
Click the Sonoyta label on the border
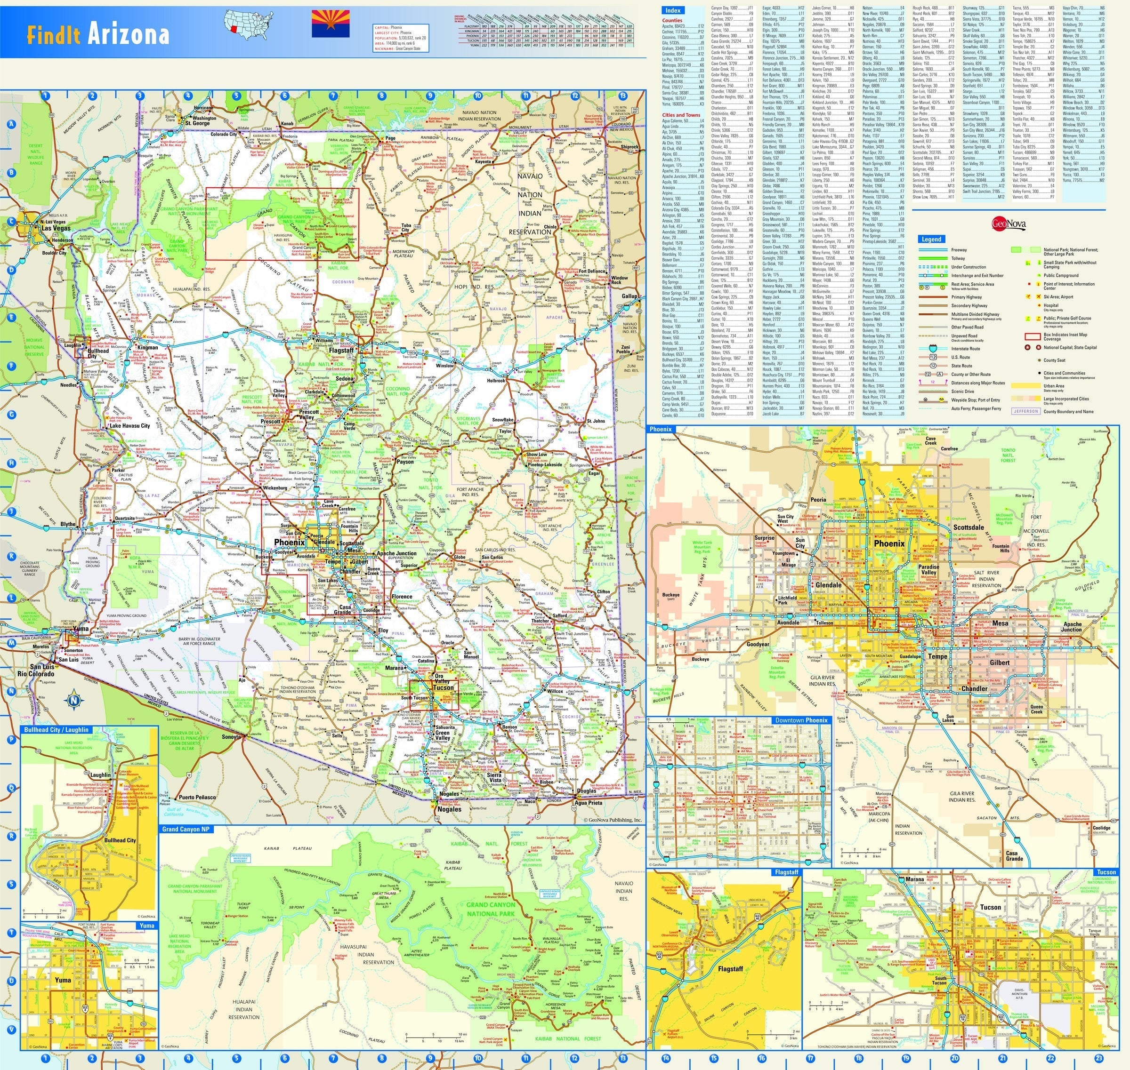[231, 736]
